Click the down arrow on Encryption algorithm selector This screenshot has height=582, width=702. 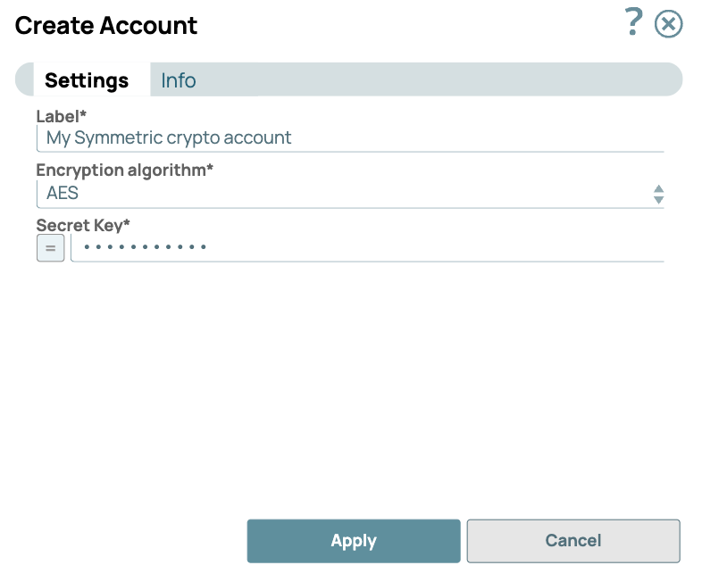pyautogui.click(x=658, y=199)
